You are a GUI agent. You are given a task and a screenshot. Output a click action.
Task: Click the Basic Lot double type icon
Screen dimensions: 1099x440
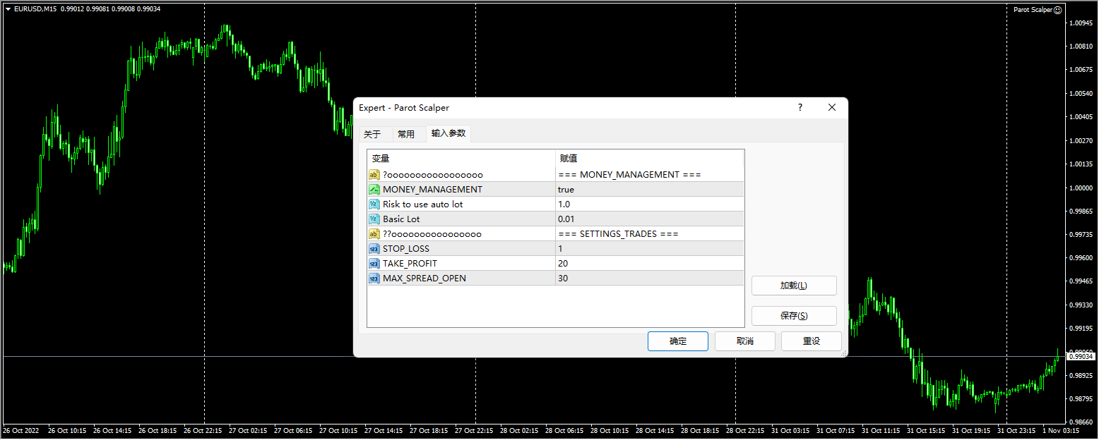tap(374, 219)
